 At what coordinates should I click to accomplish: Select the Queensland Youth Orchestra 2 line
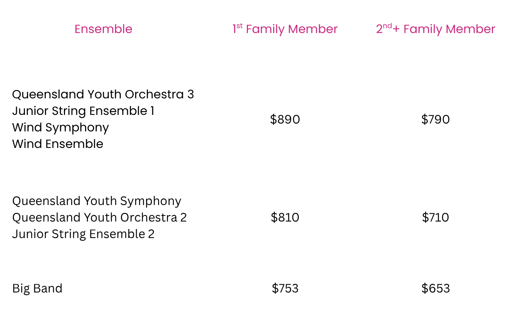[x=99, y=218]
